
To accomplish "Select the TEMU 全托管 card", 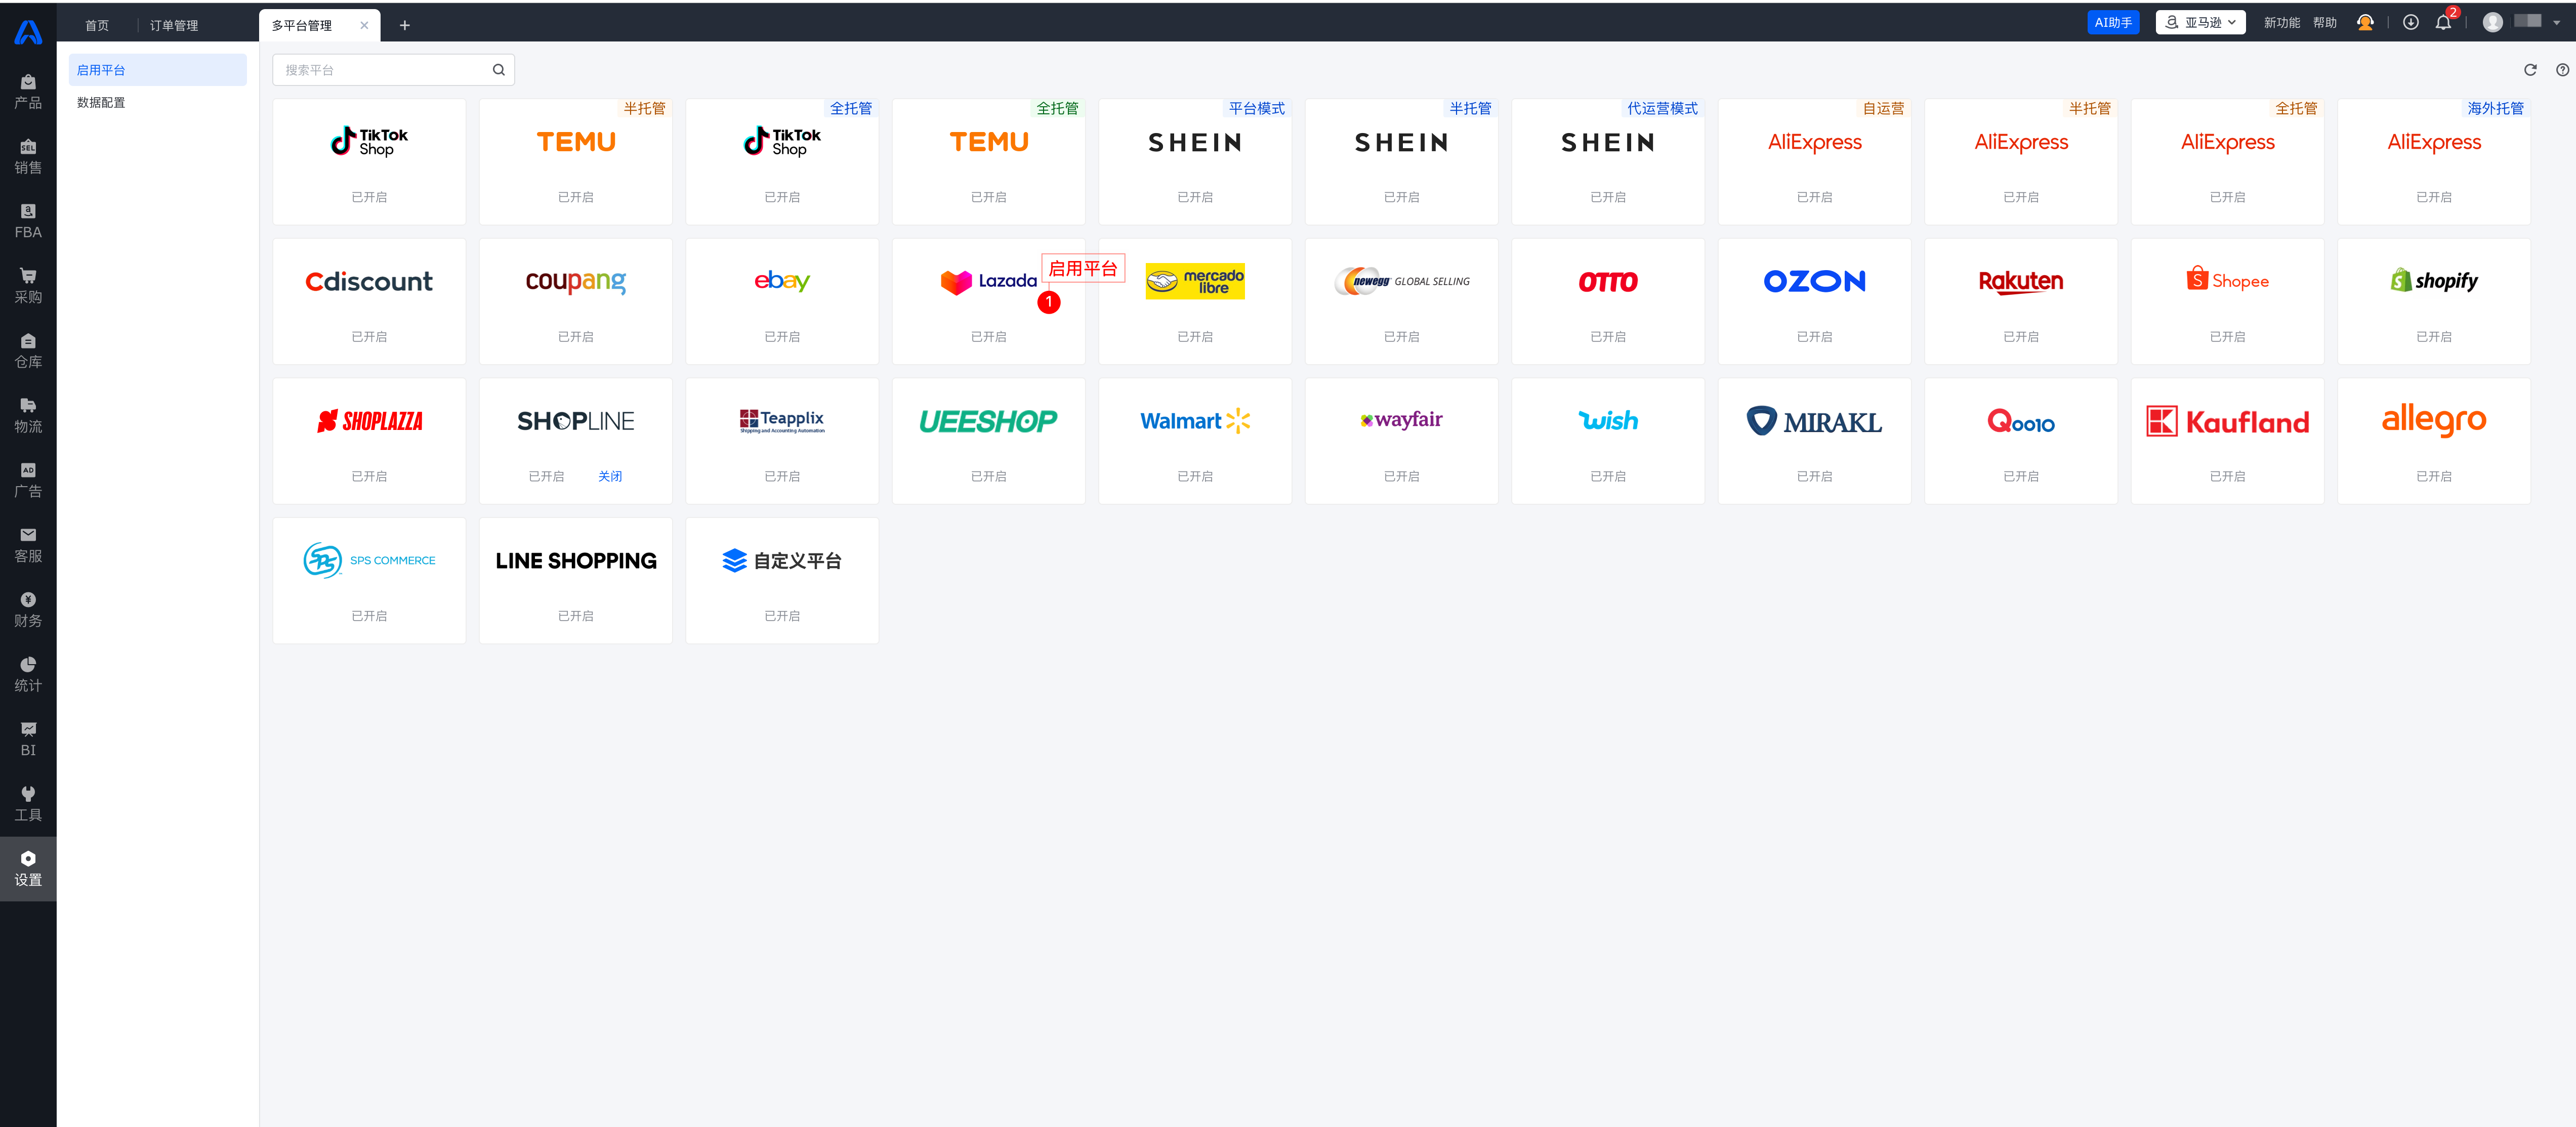I will coord(988,162).
